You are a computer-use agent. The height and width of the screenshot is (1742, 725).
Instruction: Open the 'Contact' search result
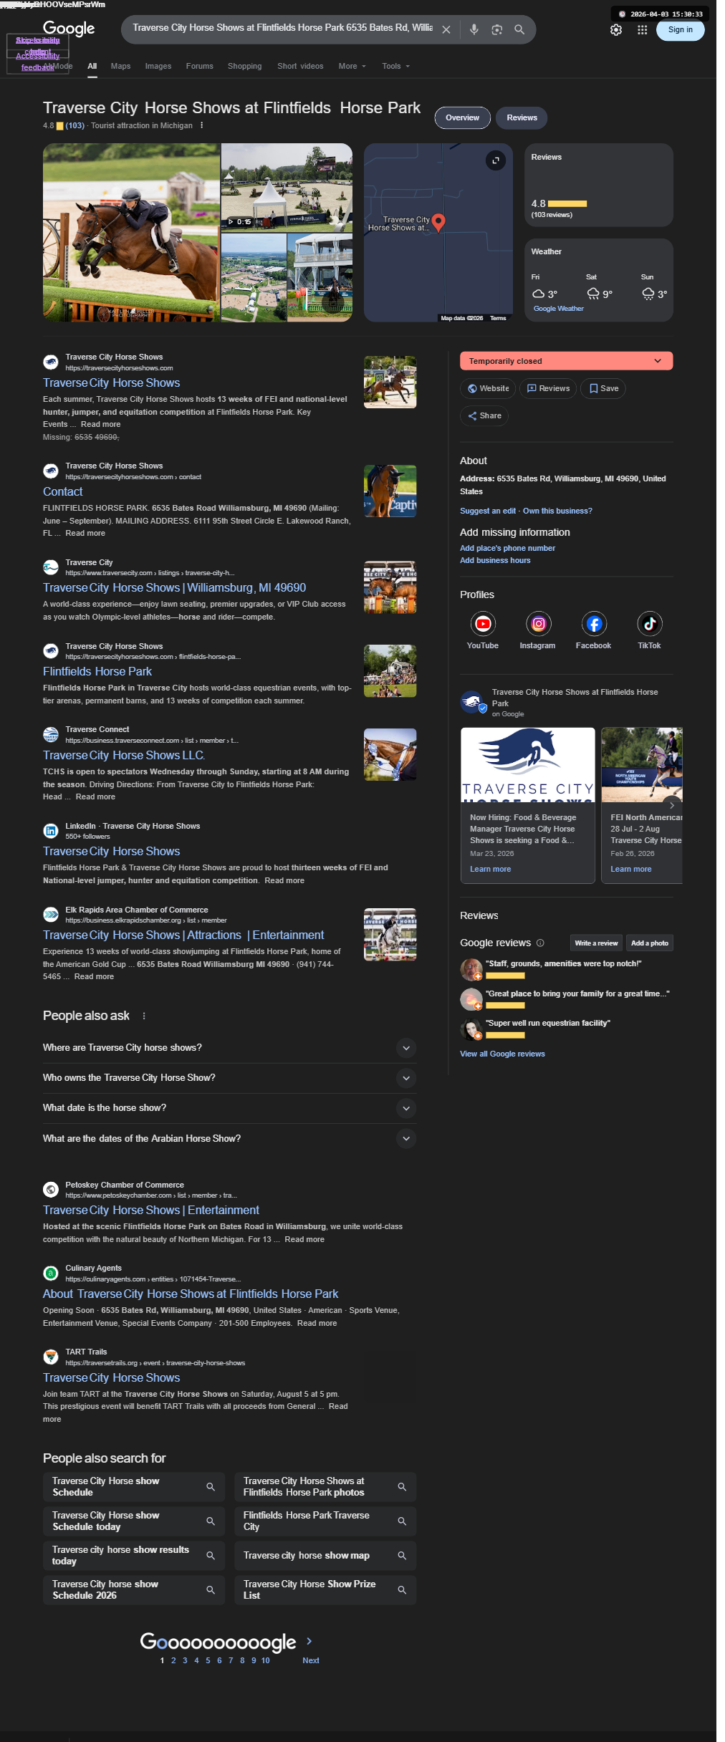62,491
